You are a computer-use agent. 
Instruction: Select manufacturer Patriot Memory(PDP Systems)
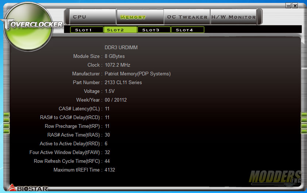coord(138,74)
